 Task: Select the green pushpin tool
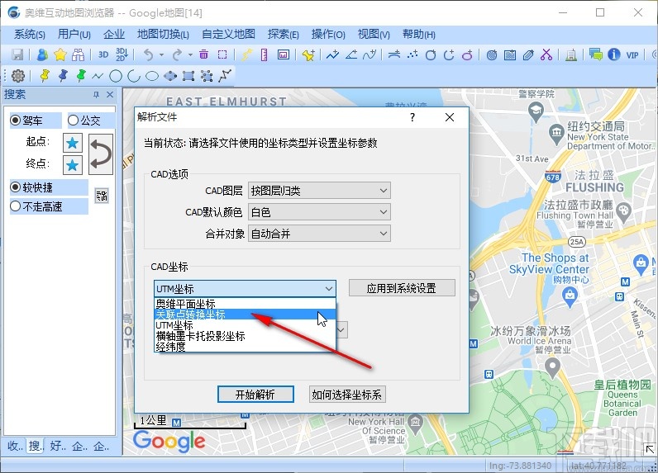click(81, 76)
